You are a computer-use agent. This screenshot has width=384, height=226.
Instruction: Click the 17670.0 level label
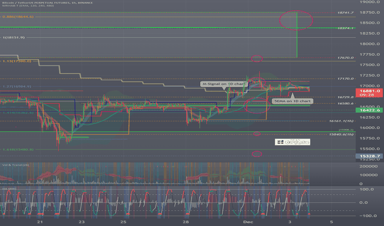pyautogui.click(x=346, y=58)
